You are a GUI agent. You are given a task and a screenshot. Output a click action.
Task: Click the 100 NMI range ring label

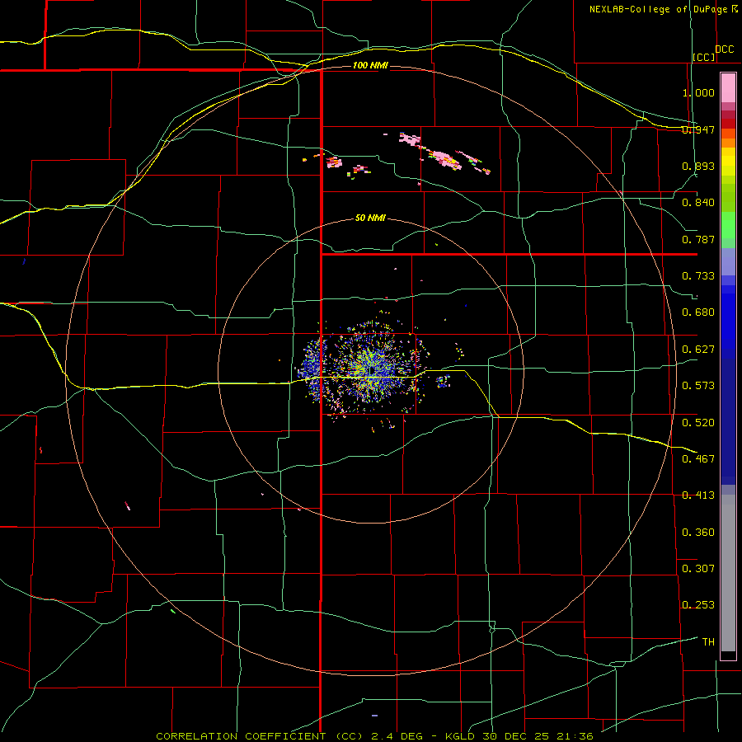click(x=370, y=65)
